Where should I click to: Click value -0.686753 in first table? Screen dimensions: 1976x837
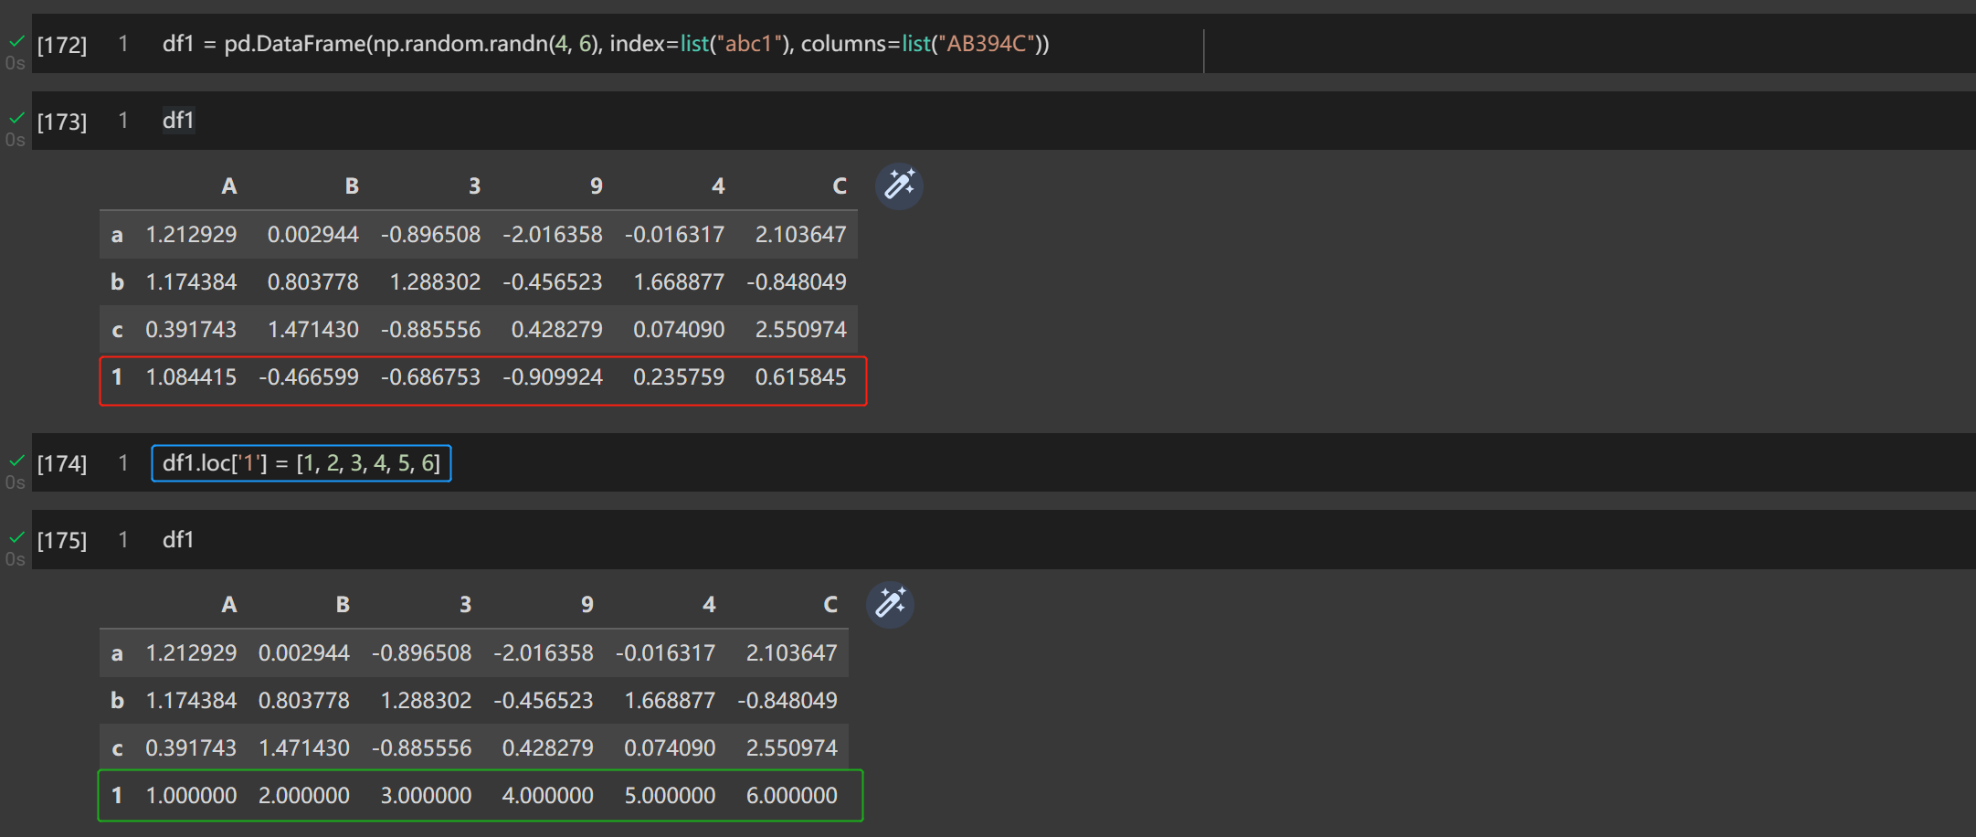coord(430,377)
